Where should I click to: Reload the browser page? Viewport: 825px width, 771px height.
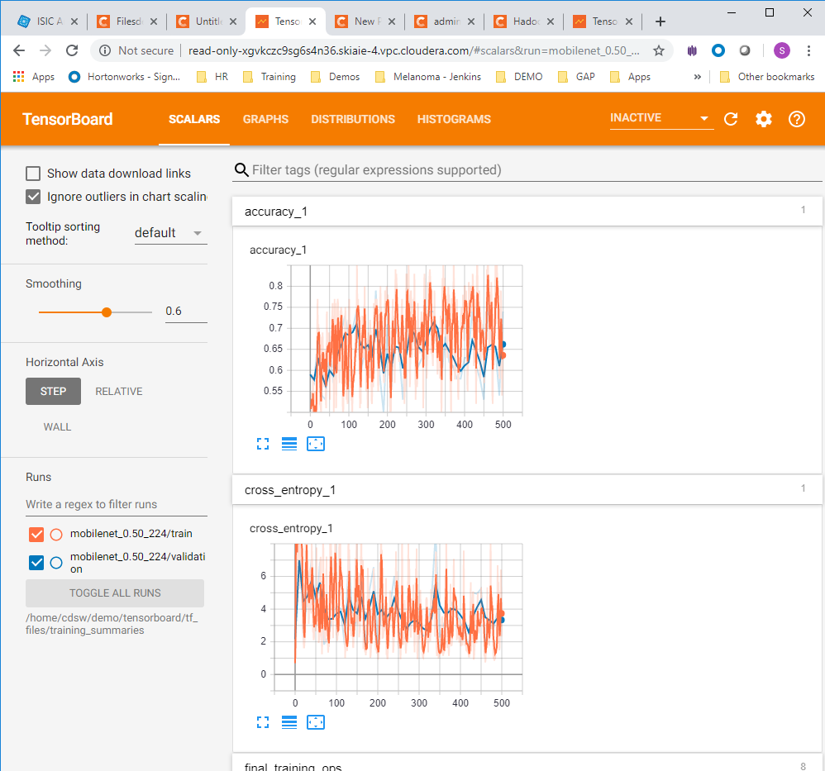(x=72, y=50)
